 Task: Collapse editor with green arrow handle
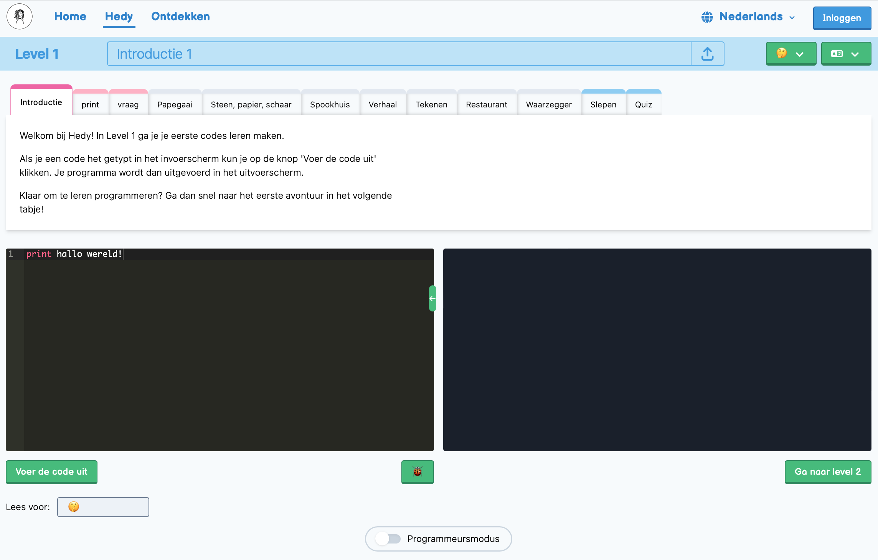coord(432,298)
